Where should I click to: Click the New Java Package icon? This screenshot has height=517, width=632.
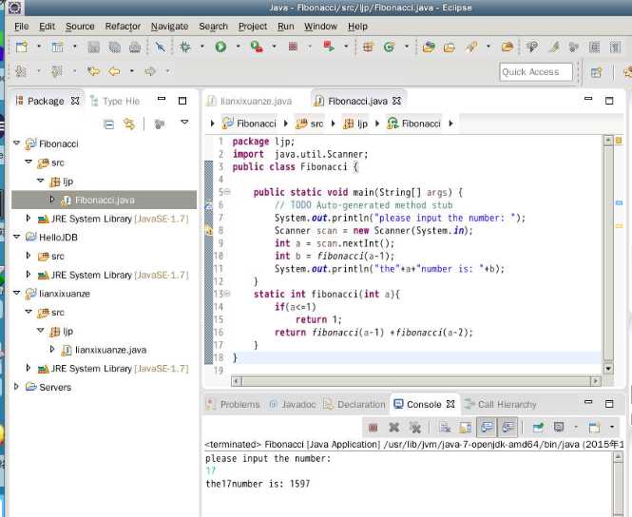tap(368, 48)
